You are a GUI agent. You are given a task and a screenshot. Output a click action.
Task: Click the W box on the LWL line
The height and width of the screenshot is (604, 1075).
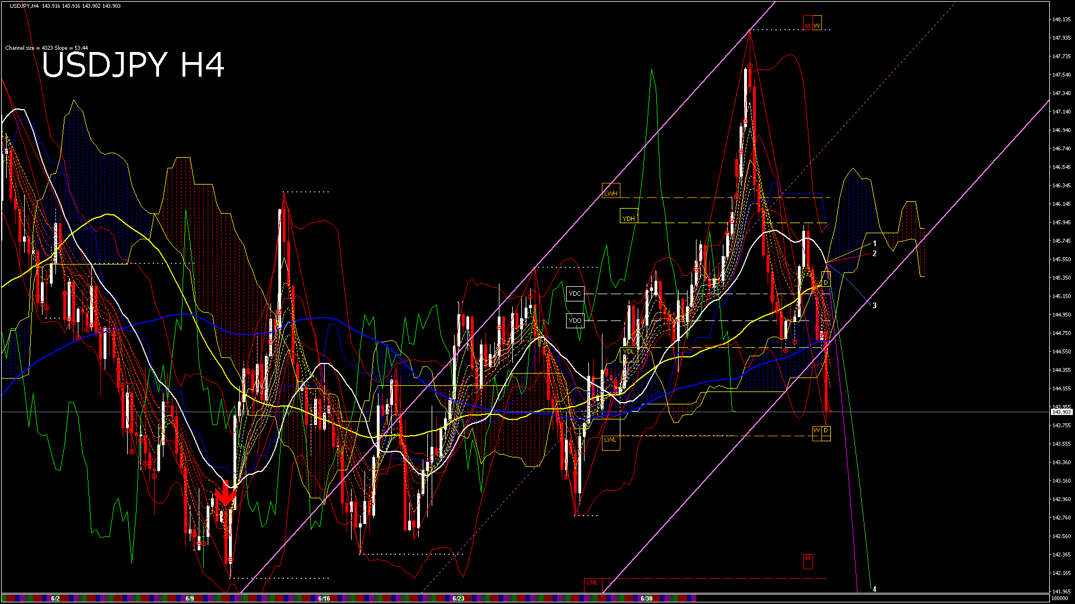(x=817, y=433)
